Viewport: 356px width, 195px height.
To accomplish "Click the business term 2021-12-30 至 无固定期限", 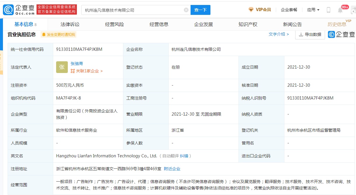I will click(196, 114).
